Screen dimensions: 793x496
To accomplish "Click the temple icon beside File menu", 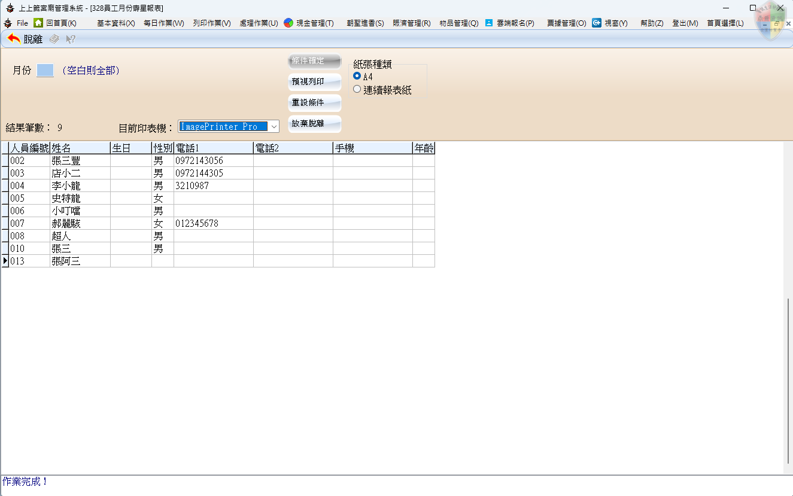I will point(8,23).
